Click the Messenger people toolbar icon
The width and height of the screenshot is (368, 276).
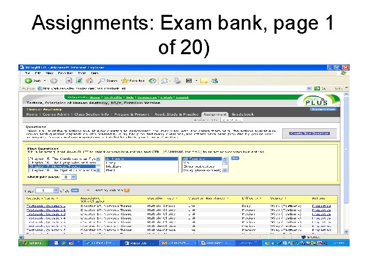click(214, 81)
